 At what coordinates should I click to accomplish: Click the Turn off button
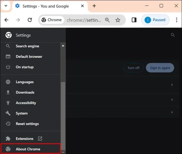133,68
